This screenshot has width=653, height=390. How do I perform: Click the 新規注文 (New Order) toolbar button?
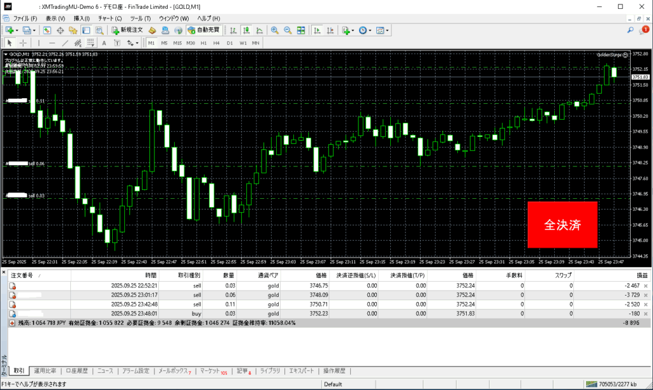pos(128,30)
